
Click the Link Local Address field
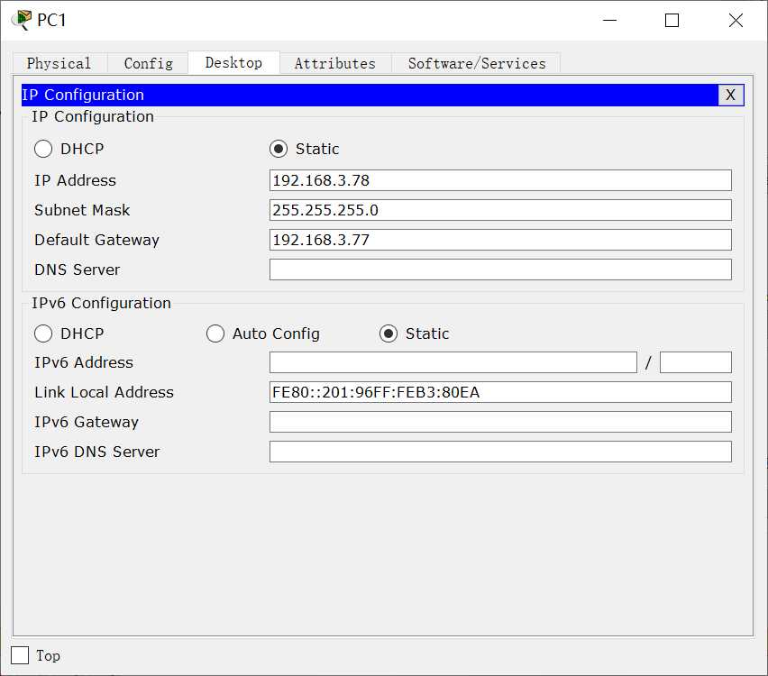click(x=500, y=392)
